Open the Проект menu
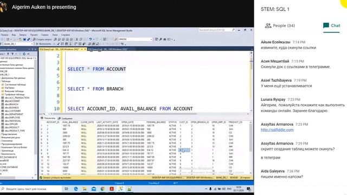Image resolution: width=347 pixels, height=195 pixels. click(34, 35)
